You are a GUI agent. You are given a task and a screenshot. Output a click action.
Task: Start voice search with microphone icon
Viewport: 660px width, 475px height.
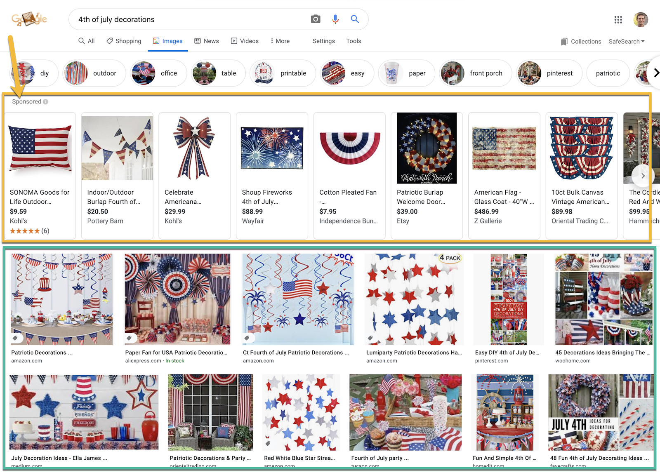(335, 19)
